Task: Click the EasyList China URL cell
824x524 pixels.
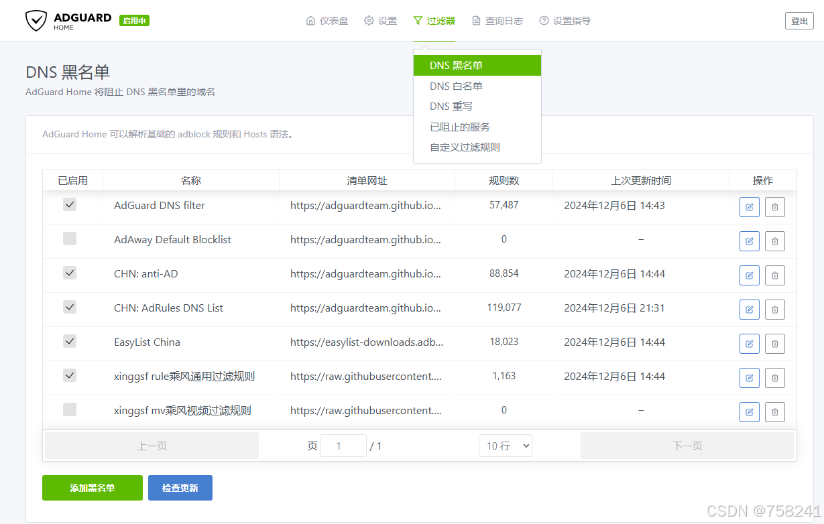Action: pos(367,342)
